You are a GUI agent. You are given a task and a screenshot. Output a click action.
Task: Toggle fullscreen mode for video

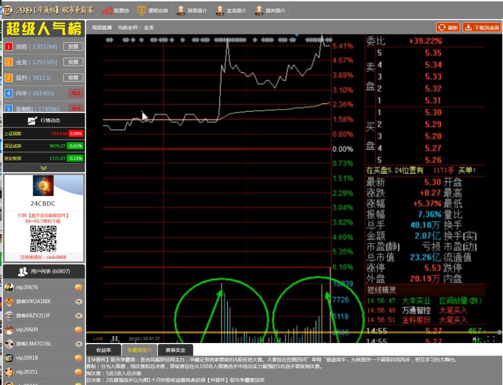(x=491, y=338)
